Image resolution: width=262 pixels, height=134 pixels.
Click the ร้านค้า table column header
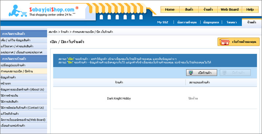tap(119, 82)
